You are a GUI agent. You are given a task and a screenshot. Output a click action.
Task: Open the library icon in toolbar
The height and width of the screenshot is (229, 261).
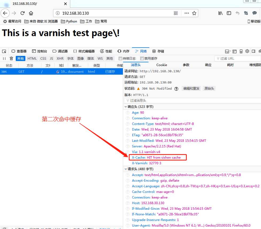click(x=220, y=13)
